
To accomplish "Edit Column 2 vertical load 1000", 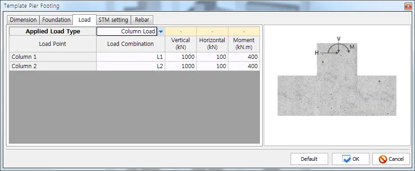I will coord(181,66).
